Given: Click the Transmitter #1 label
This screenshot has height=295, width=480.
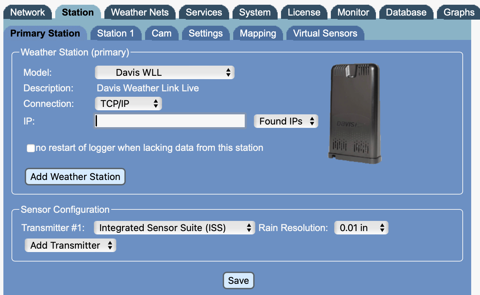Looking at the screenshot, I should 53,228.
